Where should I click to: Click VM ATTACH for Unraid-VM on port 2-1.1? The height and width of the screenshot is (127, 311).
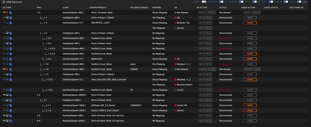coord(205,105)
